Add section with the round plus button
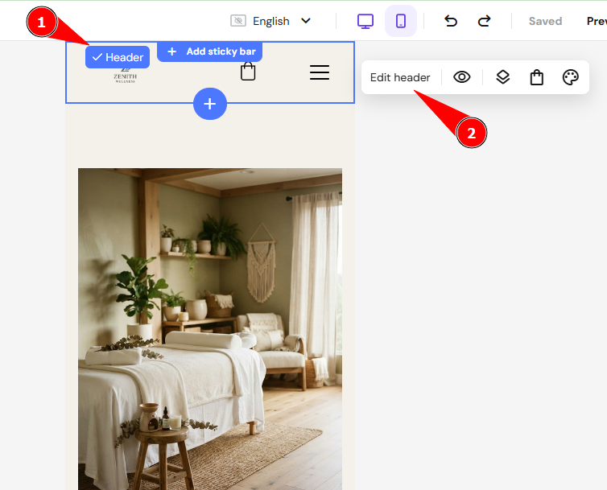The width and height of the screenshot is (607, 490). coord(210,104)
